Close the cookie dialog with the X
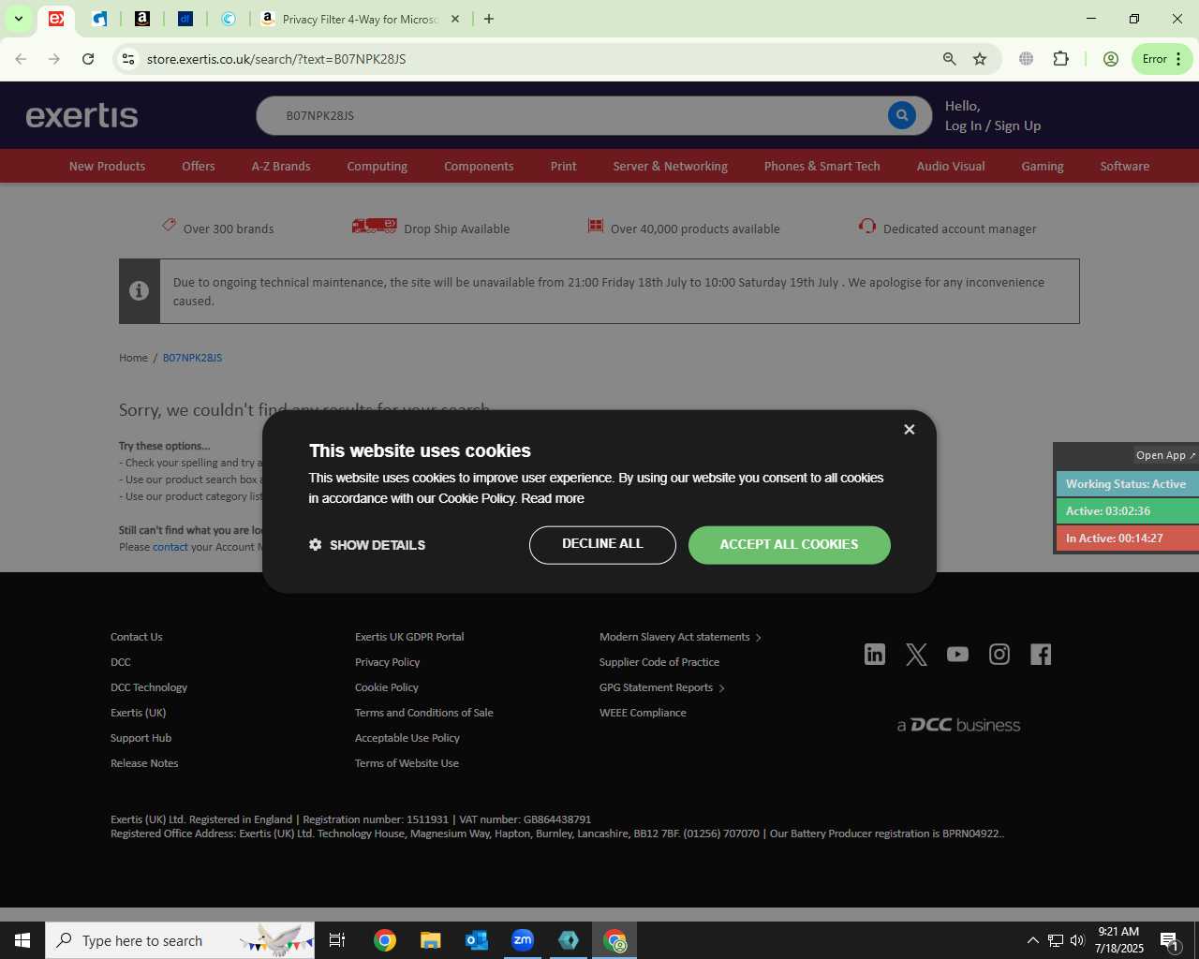The width and height of the screenshot is (1199, 959). (909, 429)
